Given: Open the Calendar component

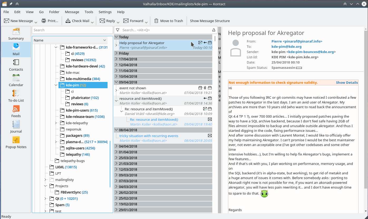Looking at the screenshot, I should [16, 81].
